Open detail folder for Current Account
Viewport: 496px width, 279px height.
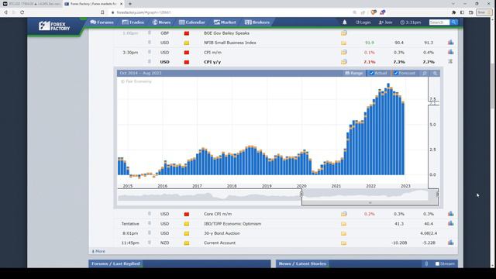pyautogui.click(x=343, y=243)
